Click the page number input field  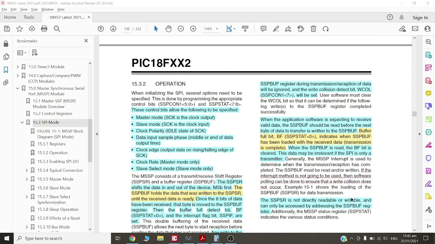tap(127, 29)
